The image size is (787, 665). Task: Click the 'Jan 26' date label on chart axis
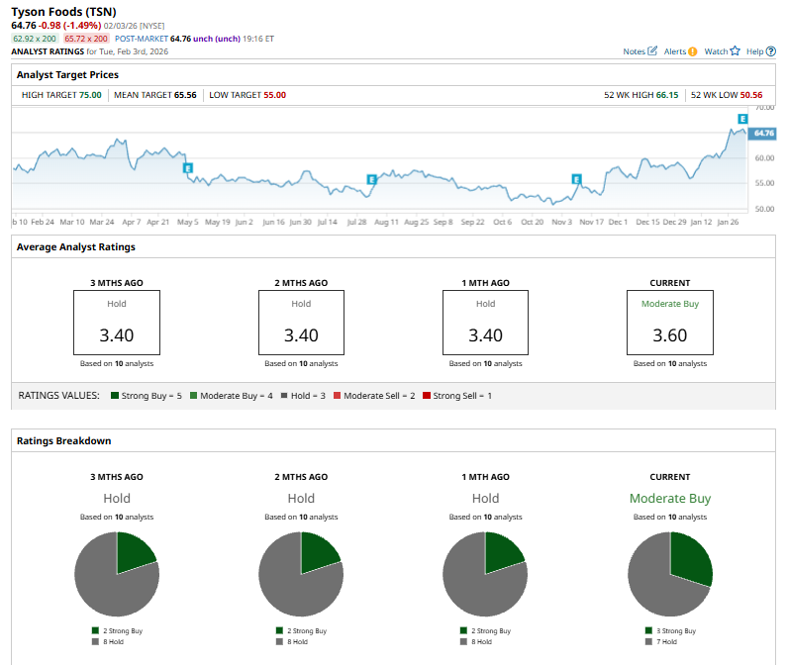pos(728,222)
